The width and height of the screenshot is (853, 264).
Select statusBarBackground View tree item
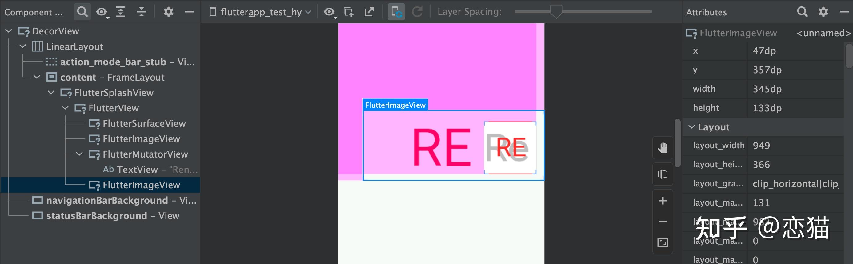click(106, 216)
